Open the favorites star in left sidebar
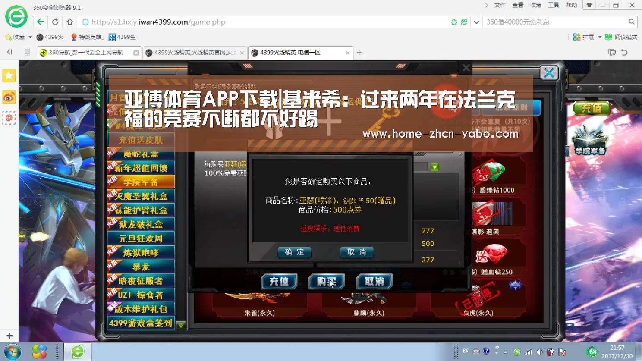 click(x=9, y=75)
